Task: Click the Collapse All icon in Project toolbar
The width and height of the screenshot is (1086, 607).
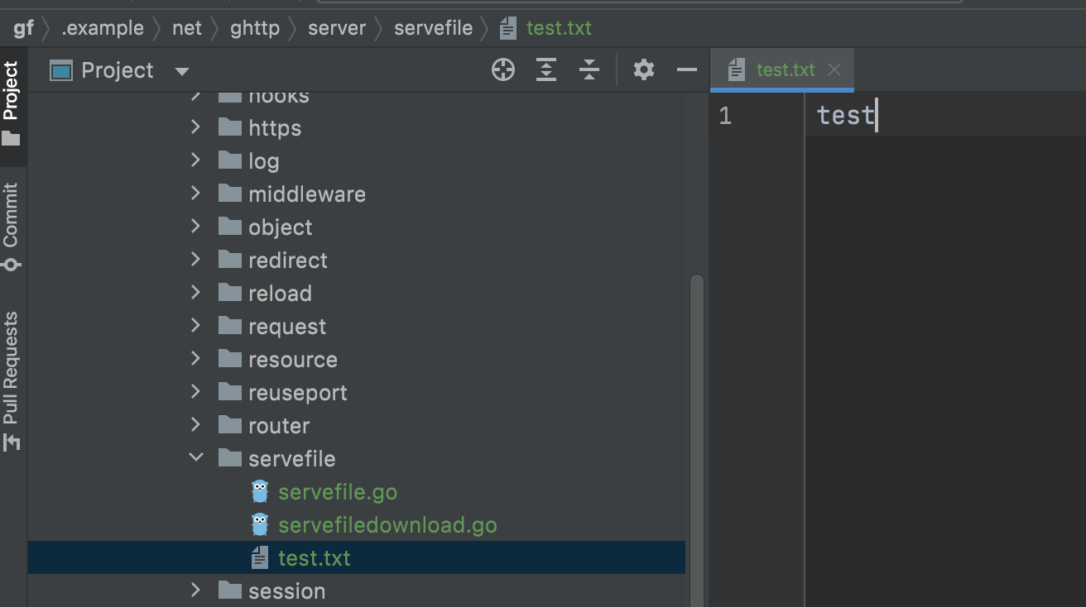Action: coord(589,70)
